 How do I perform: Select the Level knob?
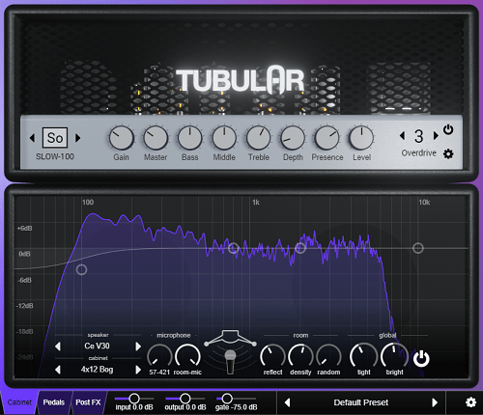point(361,138)
